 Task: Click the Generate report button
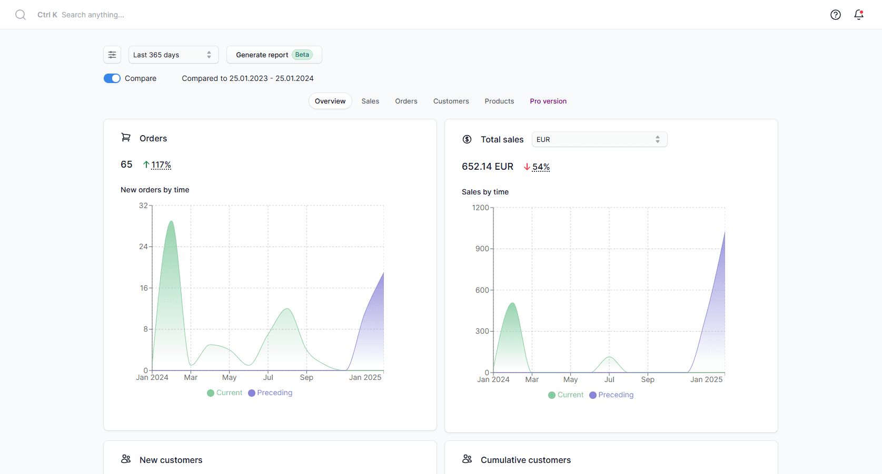[x=274, y=55]
